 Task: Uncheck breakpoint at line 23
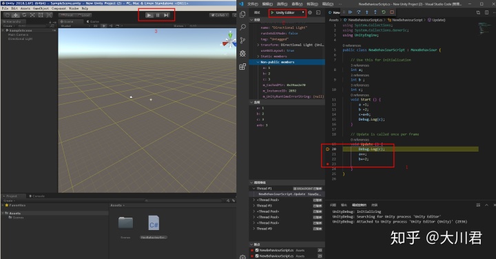coord(257,256)
